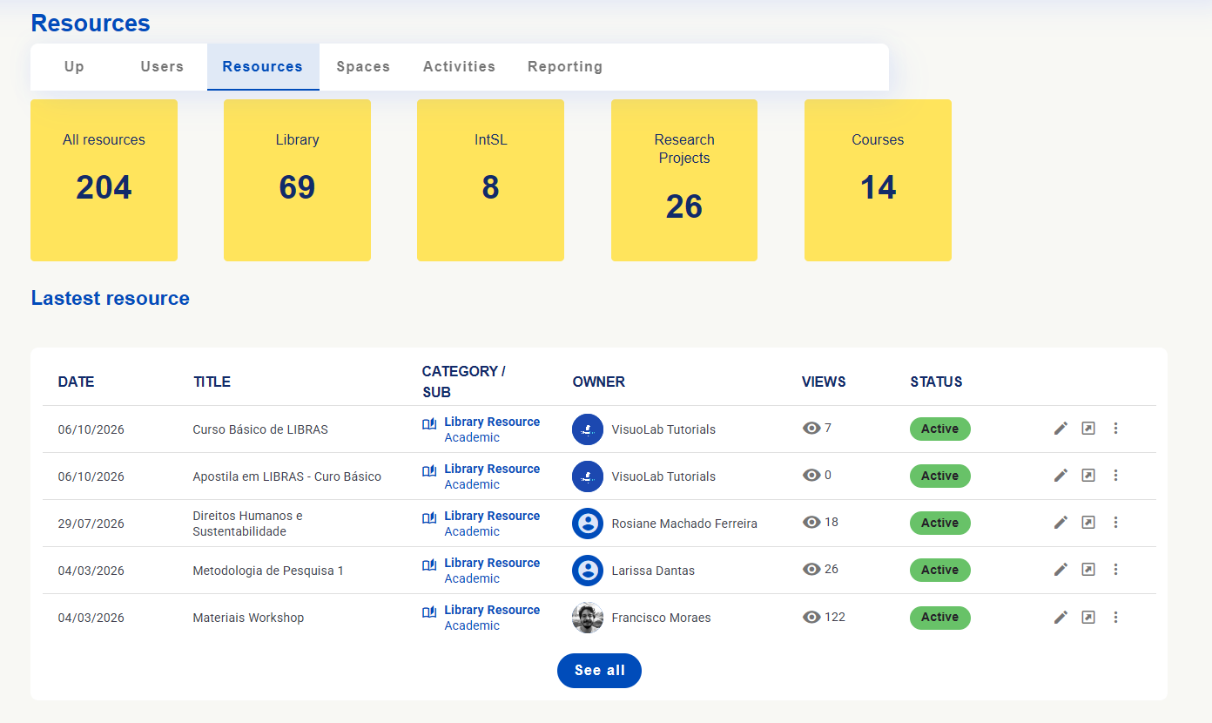Edit the Materiais Workshop resource
1212x723 pixels.
click(1060, 618)
